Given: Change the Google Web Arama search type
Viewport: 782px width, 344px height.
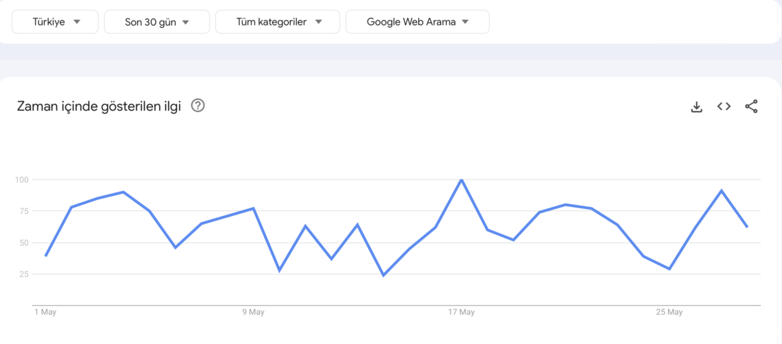Looking at the screenshot, I should tap(418, 22).
